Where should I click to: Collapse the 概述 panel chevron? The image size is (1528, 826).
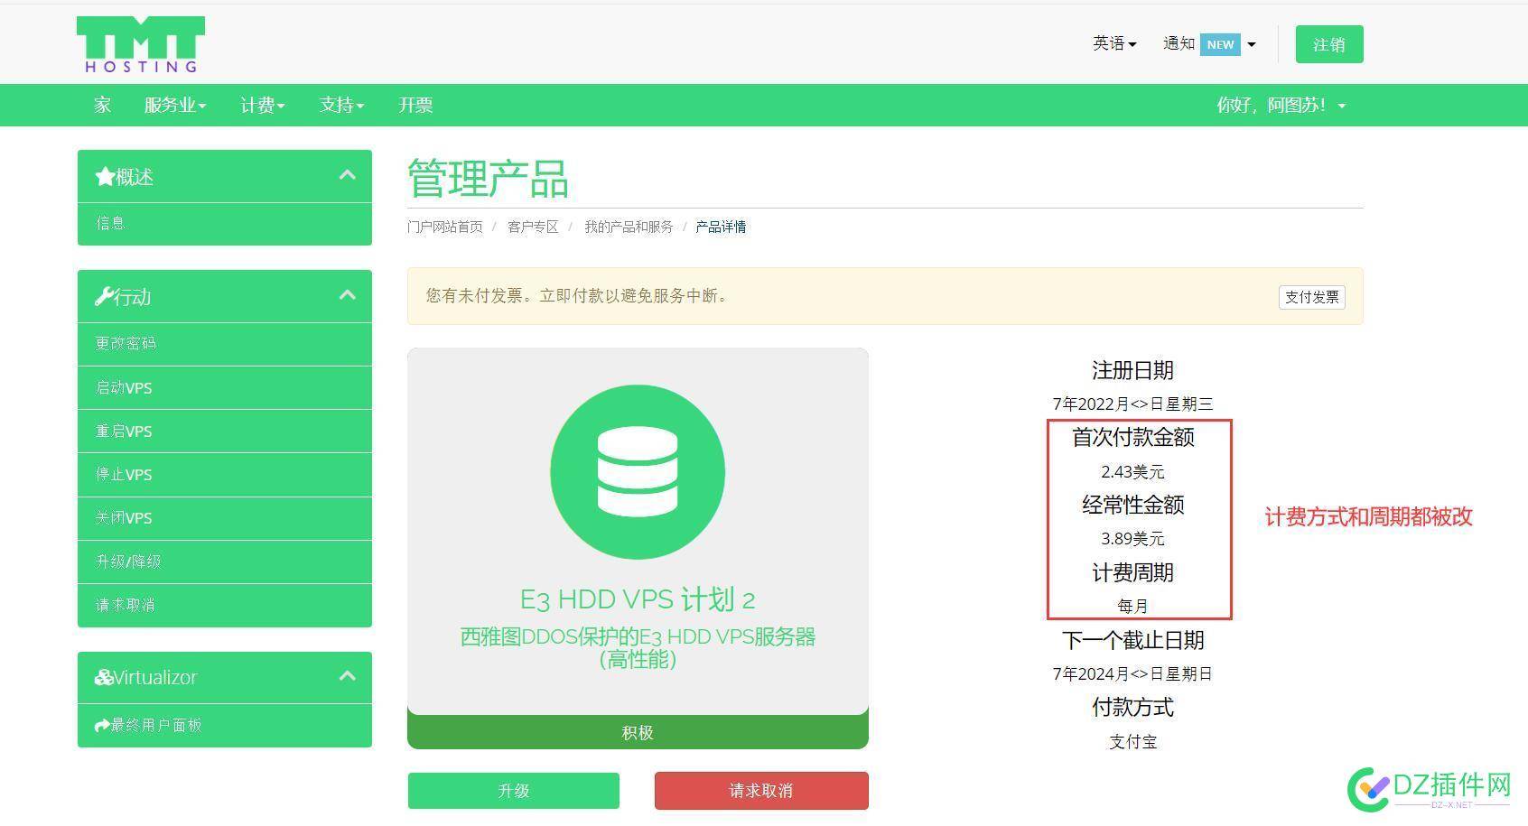(x=348, y=175)
